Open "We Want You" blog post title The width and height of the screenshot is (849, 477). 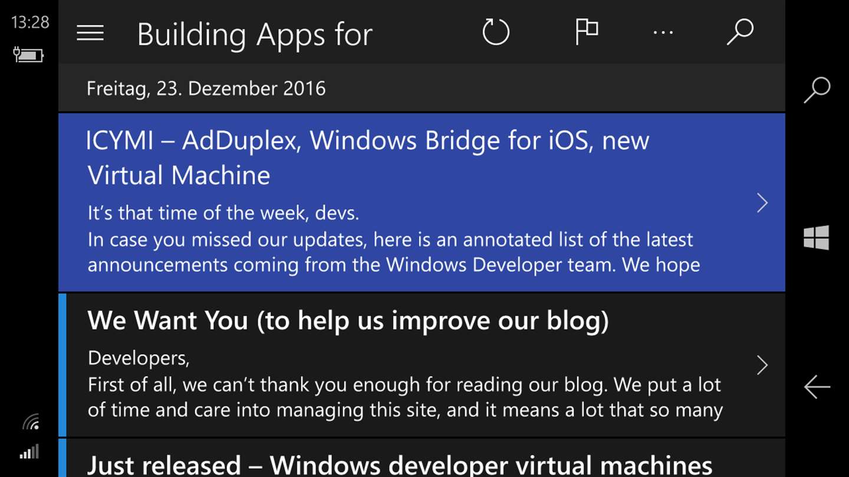(348, 320)
